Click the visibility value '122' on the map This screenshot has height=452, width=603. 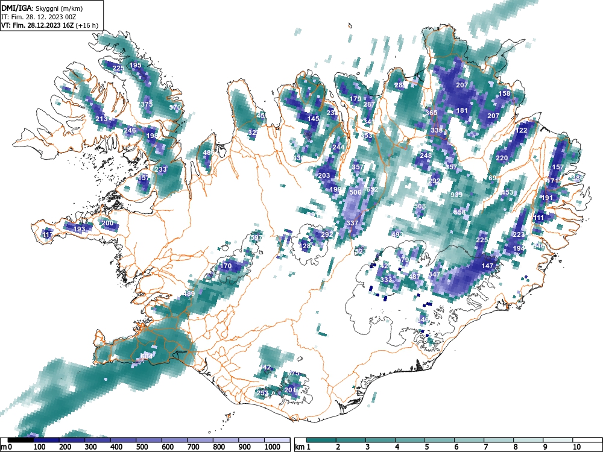point(521,130)
